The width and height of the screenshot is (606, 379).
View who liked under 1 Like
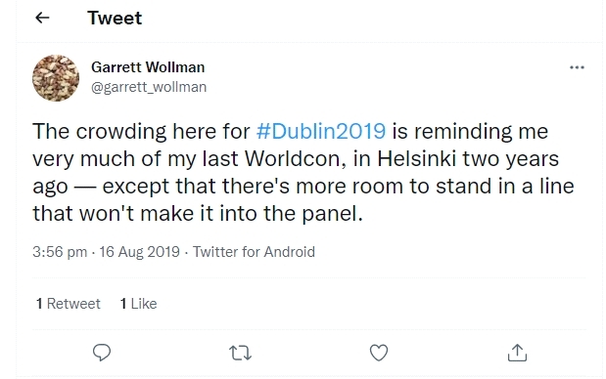coord(139,304)
